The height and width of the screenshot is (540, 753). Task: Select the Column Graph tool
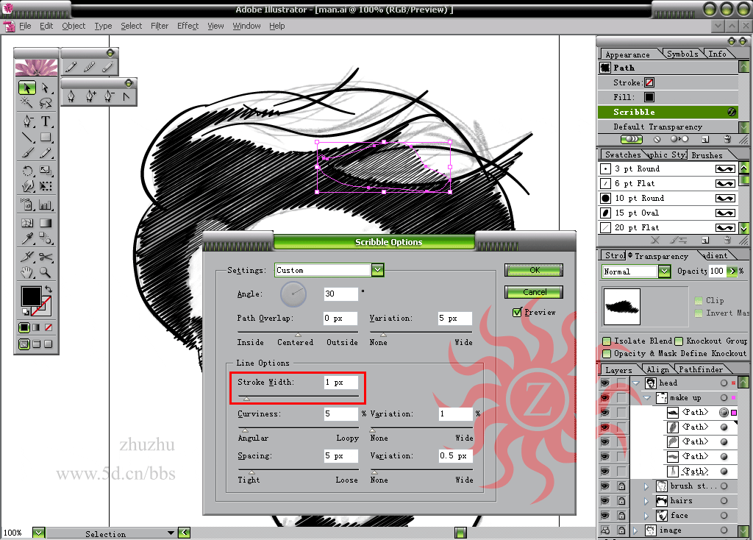pyautogui.click(x=45, y=205)
